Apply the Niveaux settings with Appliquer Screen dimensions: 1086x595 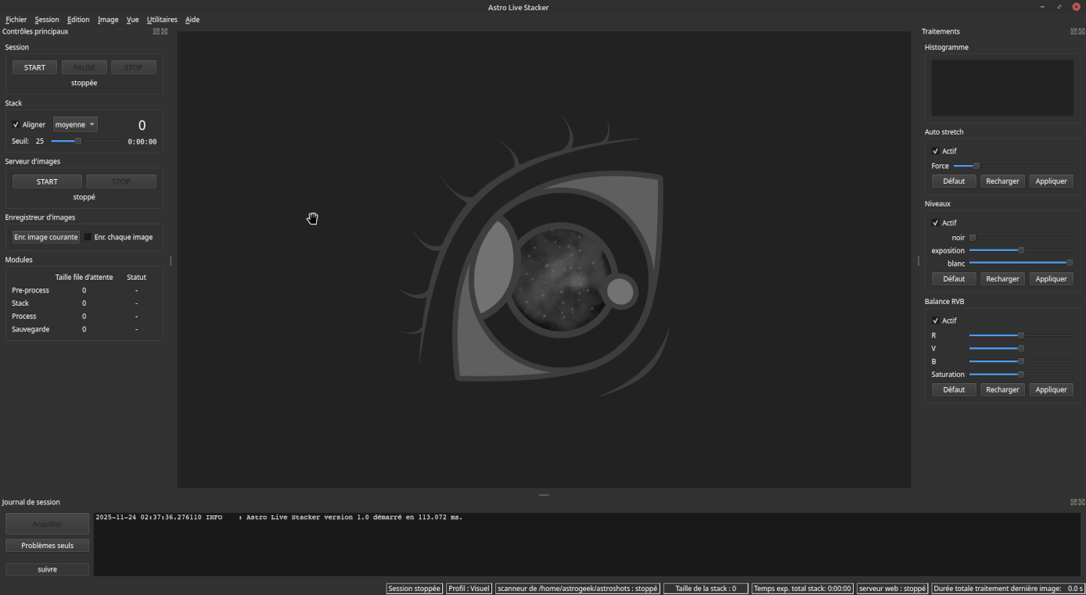(1051, 278)
